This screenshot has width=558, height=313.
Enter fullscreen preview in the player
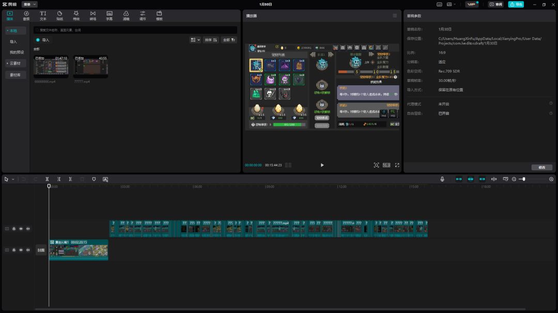(x=397, y=165)
